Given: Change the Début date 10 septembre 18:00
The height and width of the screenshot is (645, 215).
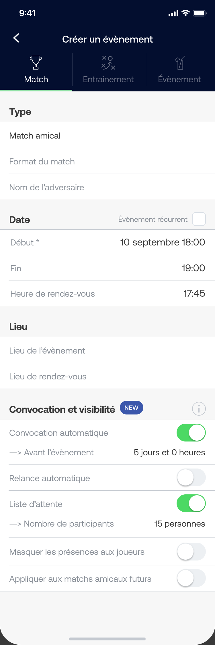Looking at the screenshot, I should tap(163, 242).
